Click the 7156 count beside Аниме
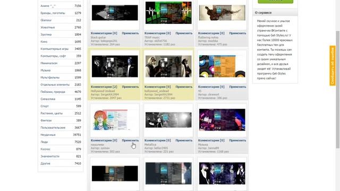The height and width of the screenshot is (191, 340). (x=78, y=6)
